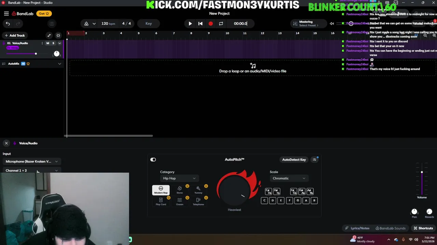Screen dimensions: 437x245
Task: Toggle the C note key
Action: (x=264, y=200)
